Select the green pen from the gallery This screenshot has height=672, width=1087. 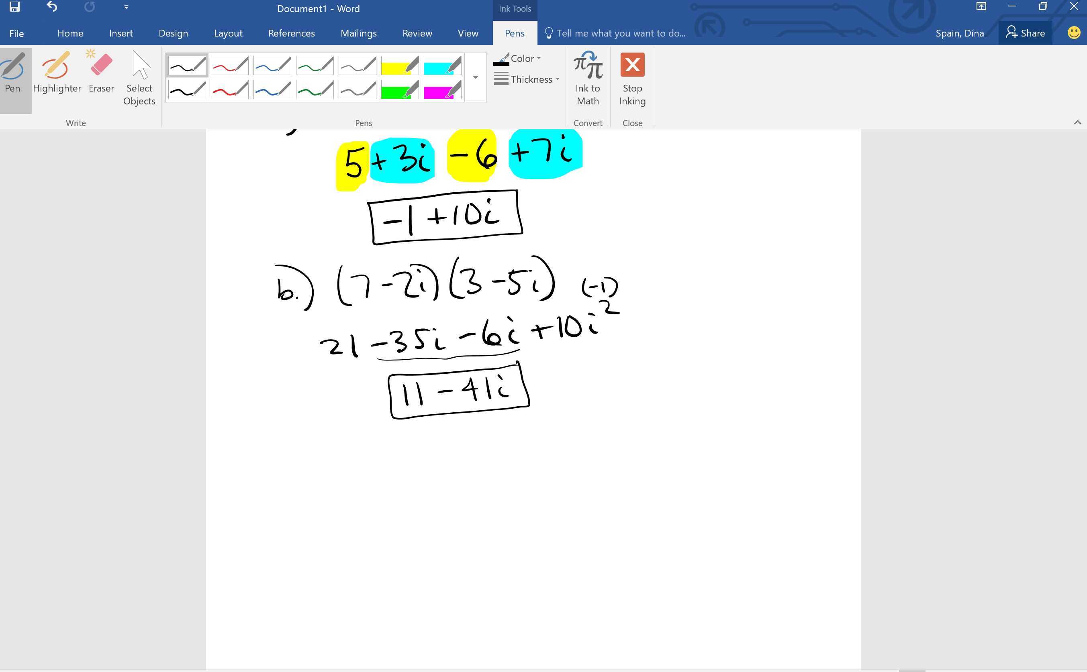coord(315,65)
